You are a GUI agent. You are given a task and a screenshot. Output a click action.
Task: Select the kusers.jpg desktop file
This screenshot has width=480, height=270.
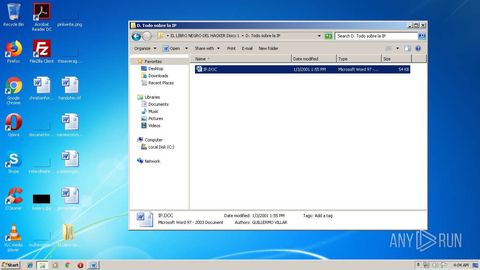42,201
